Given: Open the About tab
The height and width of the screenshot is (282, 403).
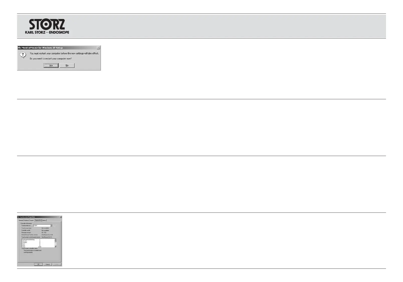Looking at the screenshot, I should [44, 220].
